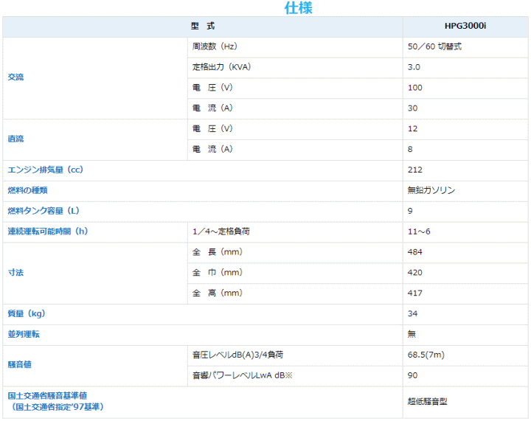The width and height of the screenshot is (531, 421).
Task: Click the 交流 row label
Action: click(x=16, y=77)
